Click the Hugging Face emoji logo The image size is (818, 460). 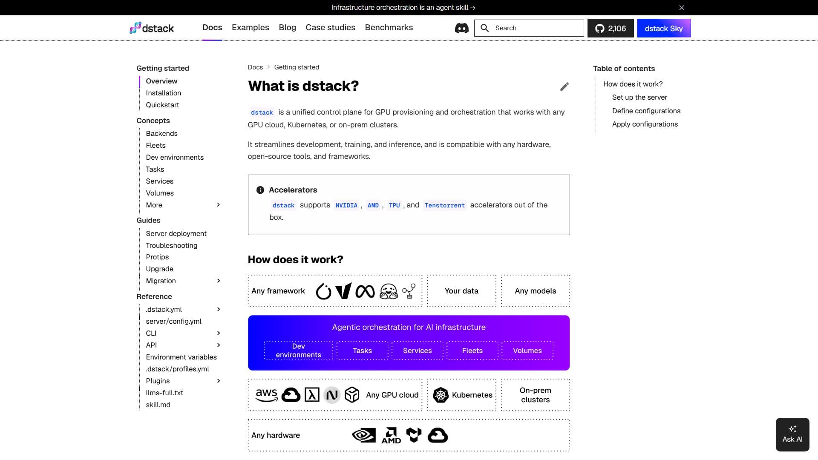coord(389,291)
